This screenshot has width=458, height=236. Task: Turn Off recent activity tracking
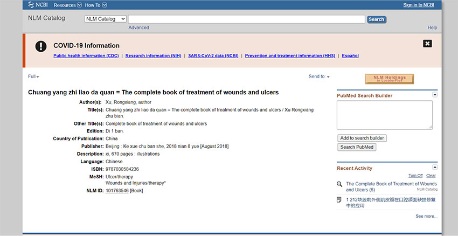pos(415,176)
